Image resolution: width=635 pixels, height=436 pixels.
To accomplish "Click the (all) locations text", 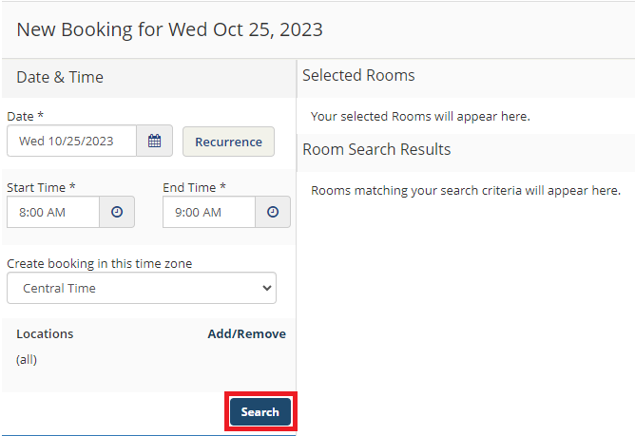I will [27, 359].
